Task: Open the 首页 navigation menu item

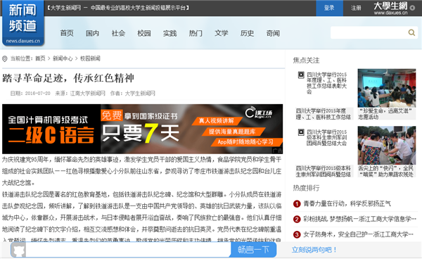Action: [67, 33]
